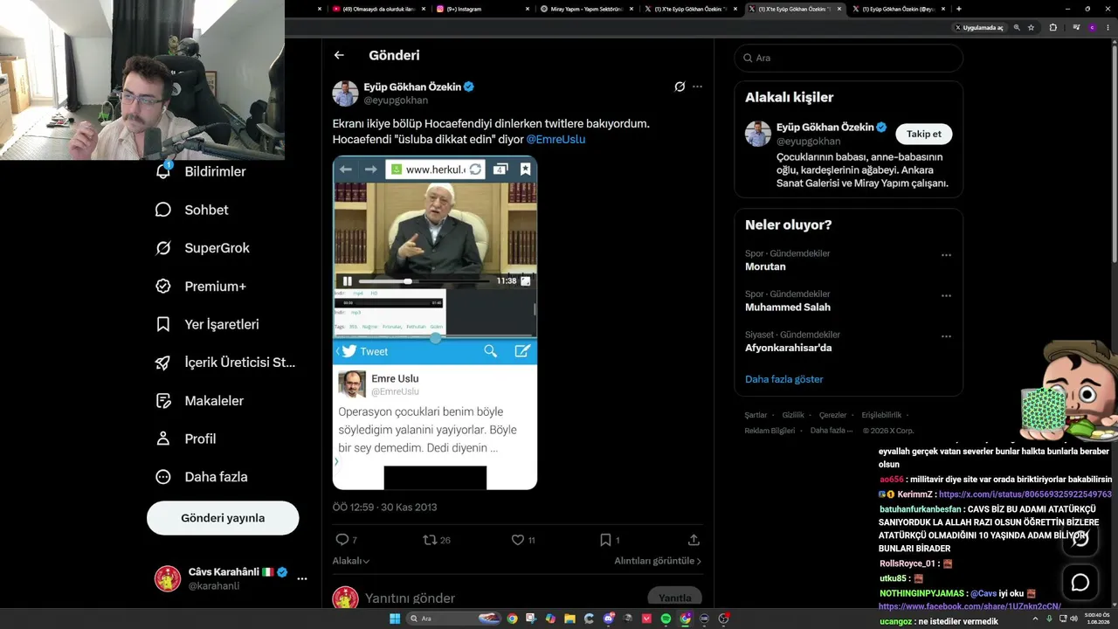Viewport: 1118px width, 629px height.
Task: Open the Sohbet chat bubble icon
Action: click(163, 210)
